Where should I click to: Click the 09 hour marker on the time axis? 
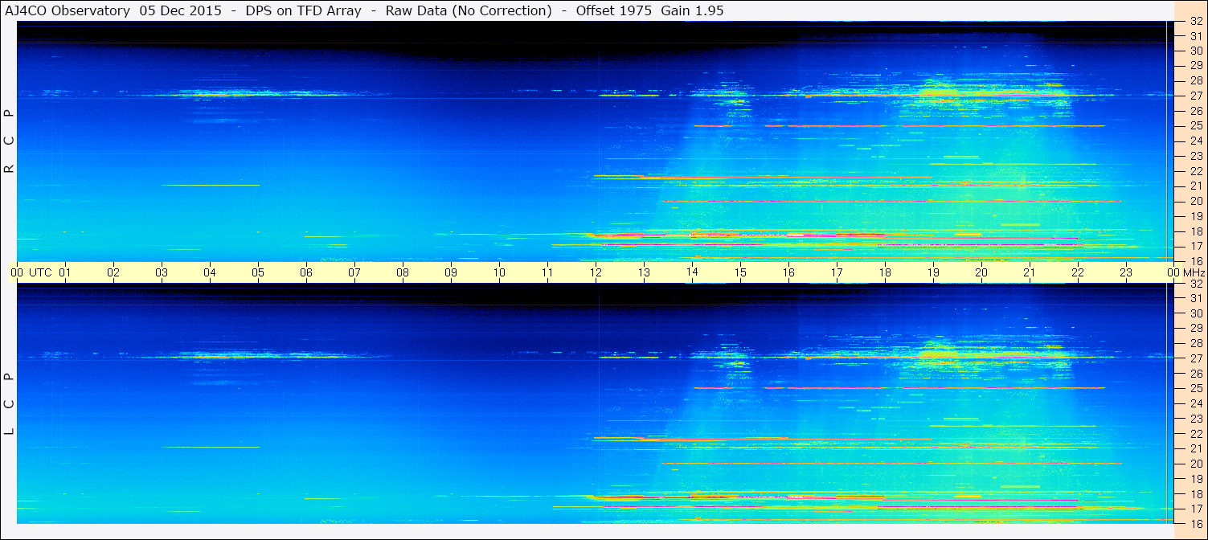451,272
